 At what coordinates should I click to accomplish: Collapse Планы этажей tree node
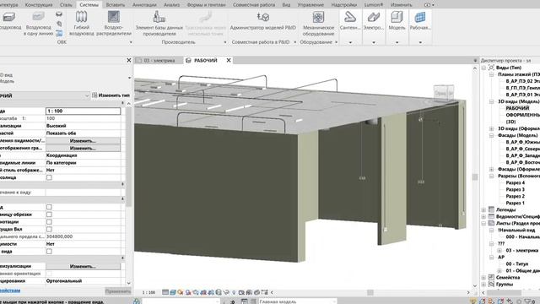(x=492, y=74)
